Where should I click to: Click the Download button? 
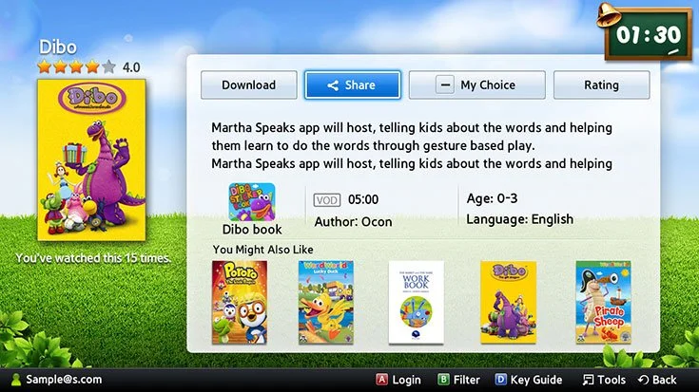click(249, 84)
